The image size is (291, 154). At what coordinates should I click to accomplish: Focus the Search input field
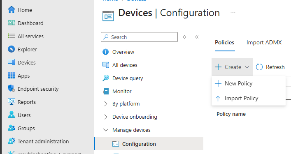click(x=139, y=37)
